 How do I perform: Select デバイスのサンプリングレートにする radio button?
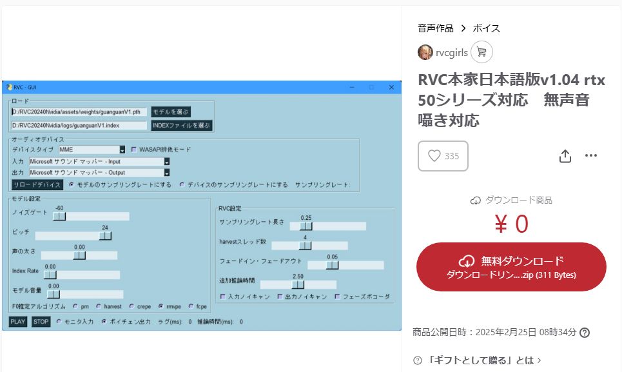pos(182,184)
